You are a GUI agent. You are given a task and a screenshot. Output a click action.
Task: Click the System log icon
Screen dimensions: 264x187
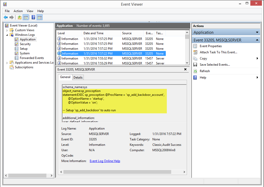[16, 53]
